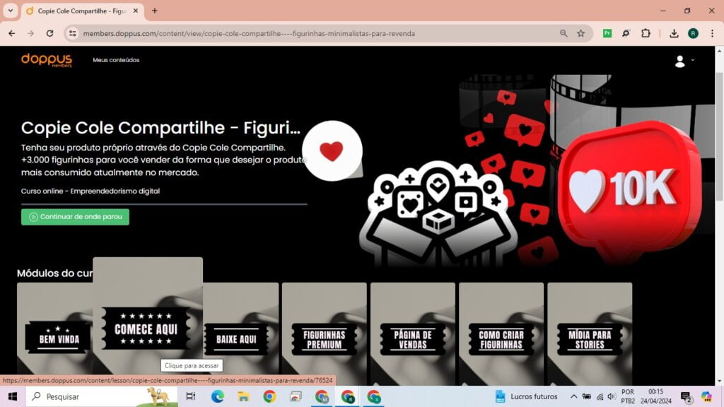724x407 pixels.
Task: Go to Meus conteúdos
Action: [116, 60]
